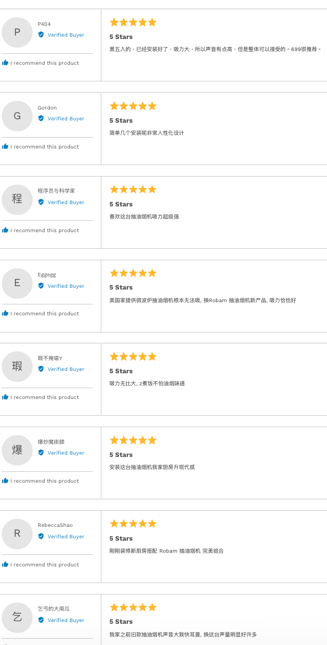Click Verified Buyer label for RebeccaShao

[x=66, y=537]
